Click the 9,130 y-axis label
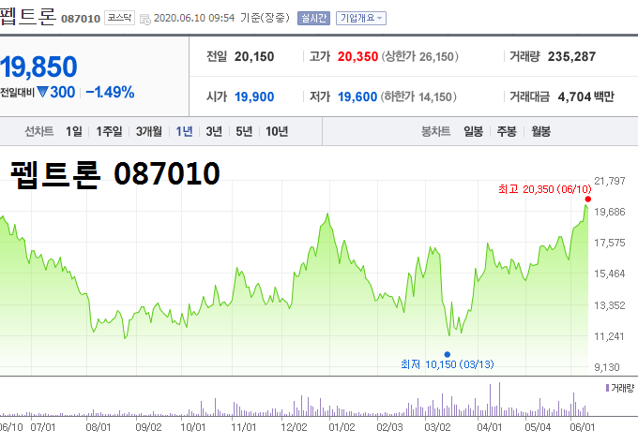This screenshot has width=638, height=444. pyautogui.click(x=607, y=367)
